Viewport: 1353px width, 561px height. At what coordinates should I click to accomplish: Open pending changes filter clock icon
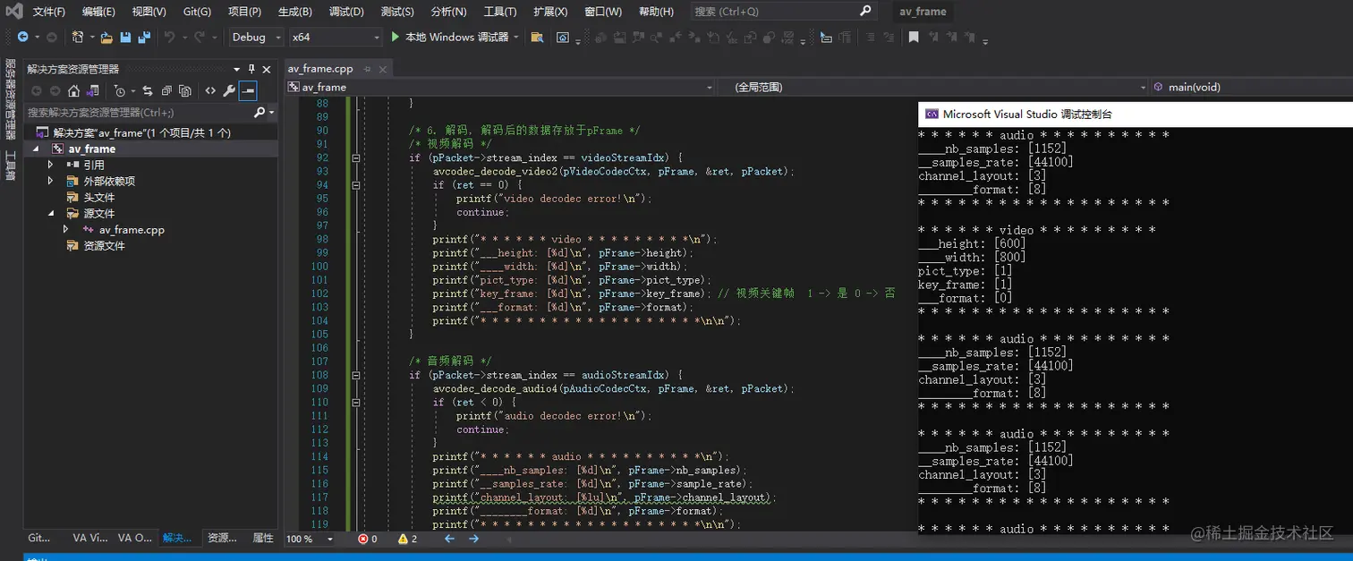pos(120,91)
